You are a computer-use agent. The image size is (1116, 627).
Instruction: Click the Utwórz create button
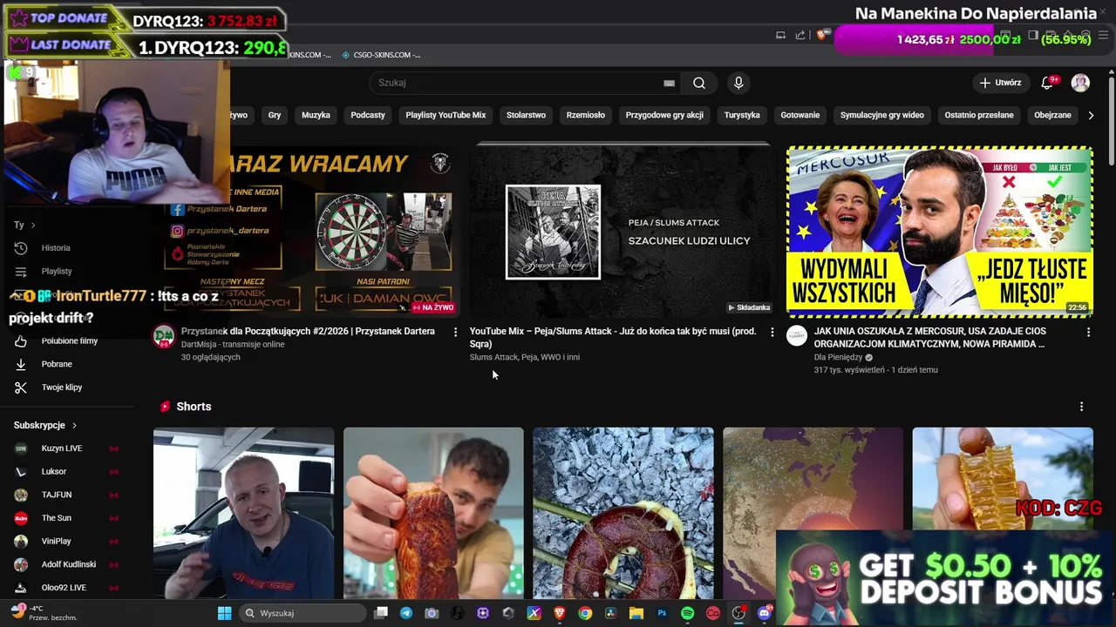coord(1000,83)
